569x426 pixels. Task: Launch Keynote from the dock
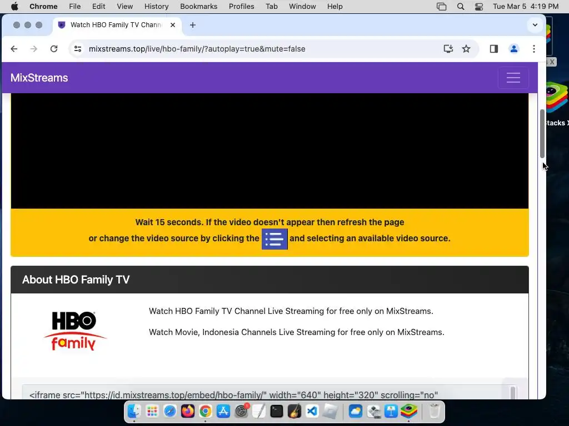point(391,411)
